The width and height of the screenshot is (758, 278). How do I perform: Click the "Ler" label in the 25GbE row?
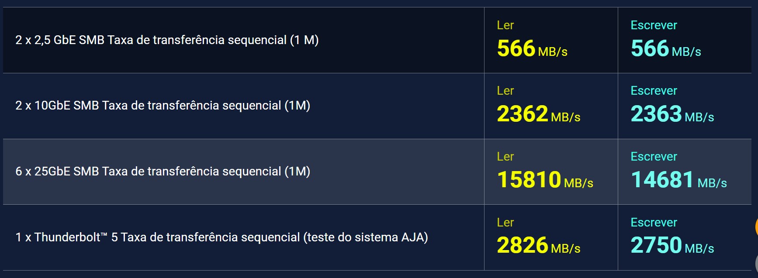click(x=505, y=157)
